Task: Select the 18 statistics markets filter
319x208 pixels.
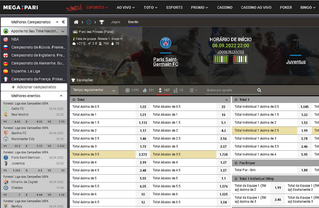Action: pos(178,90)
